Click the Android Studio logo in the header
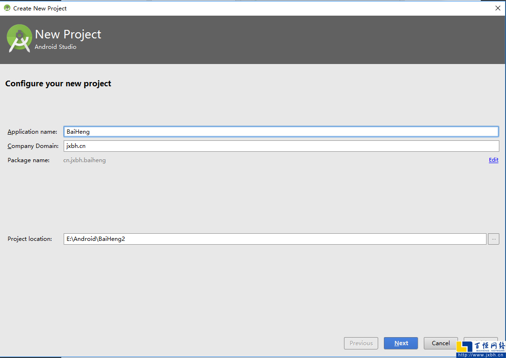Viewport: 506px width, 358px height. 19,39
